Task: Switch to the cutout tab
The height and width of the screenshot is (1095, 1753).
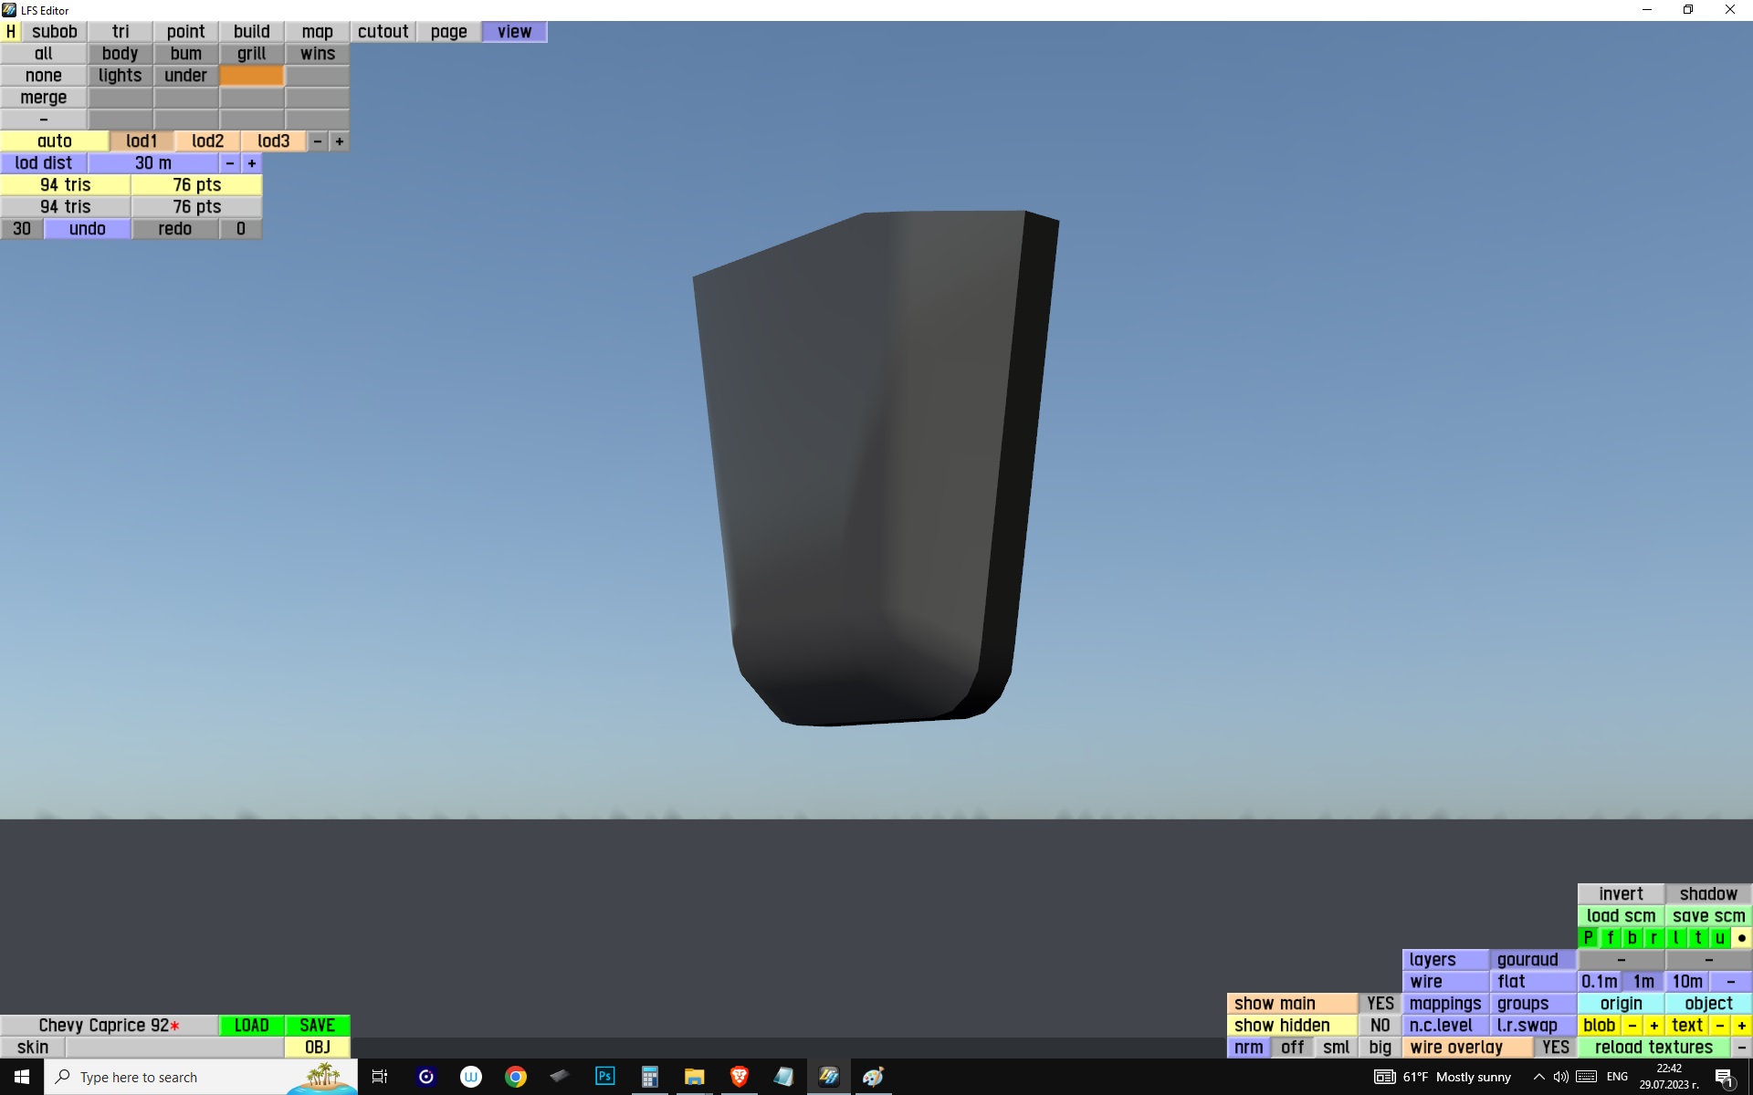Action: [x=383, y=32]
